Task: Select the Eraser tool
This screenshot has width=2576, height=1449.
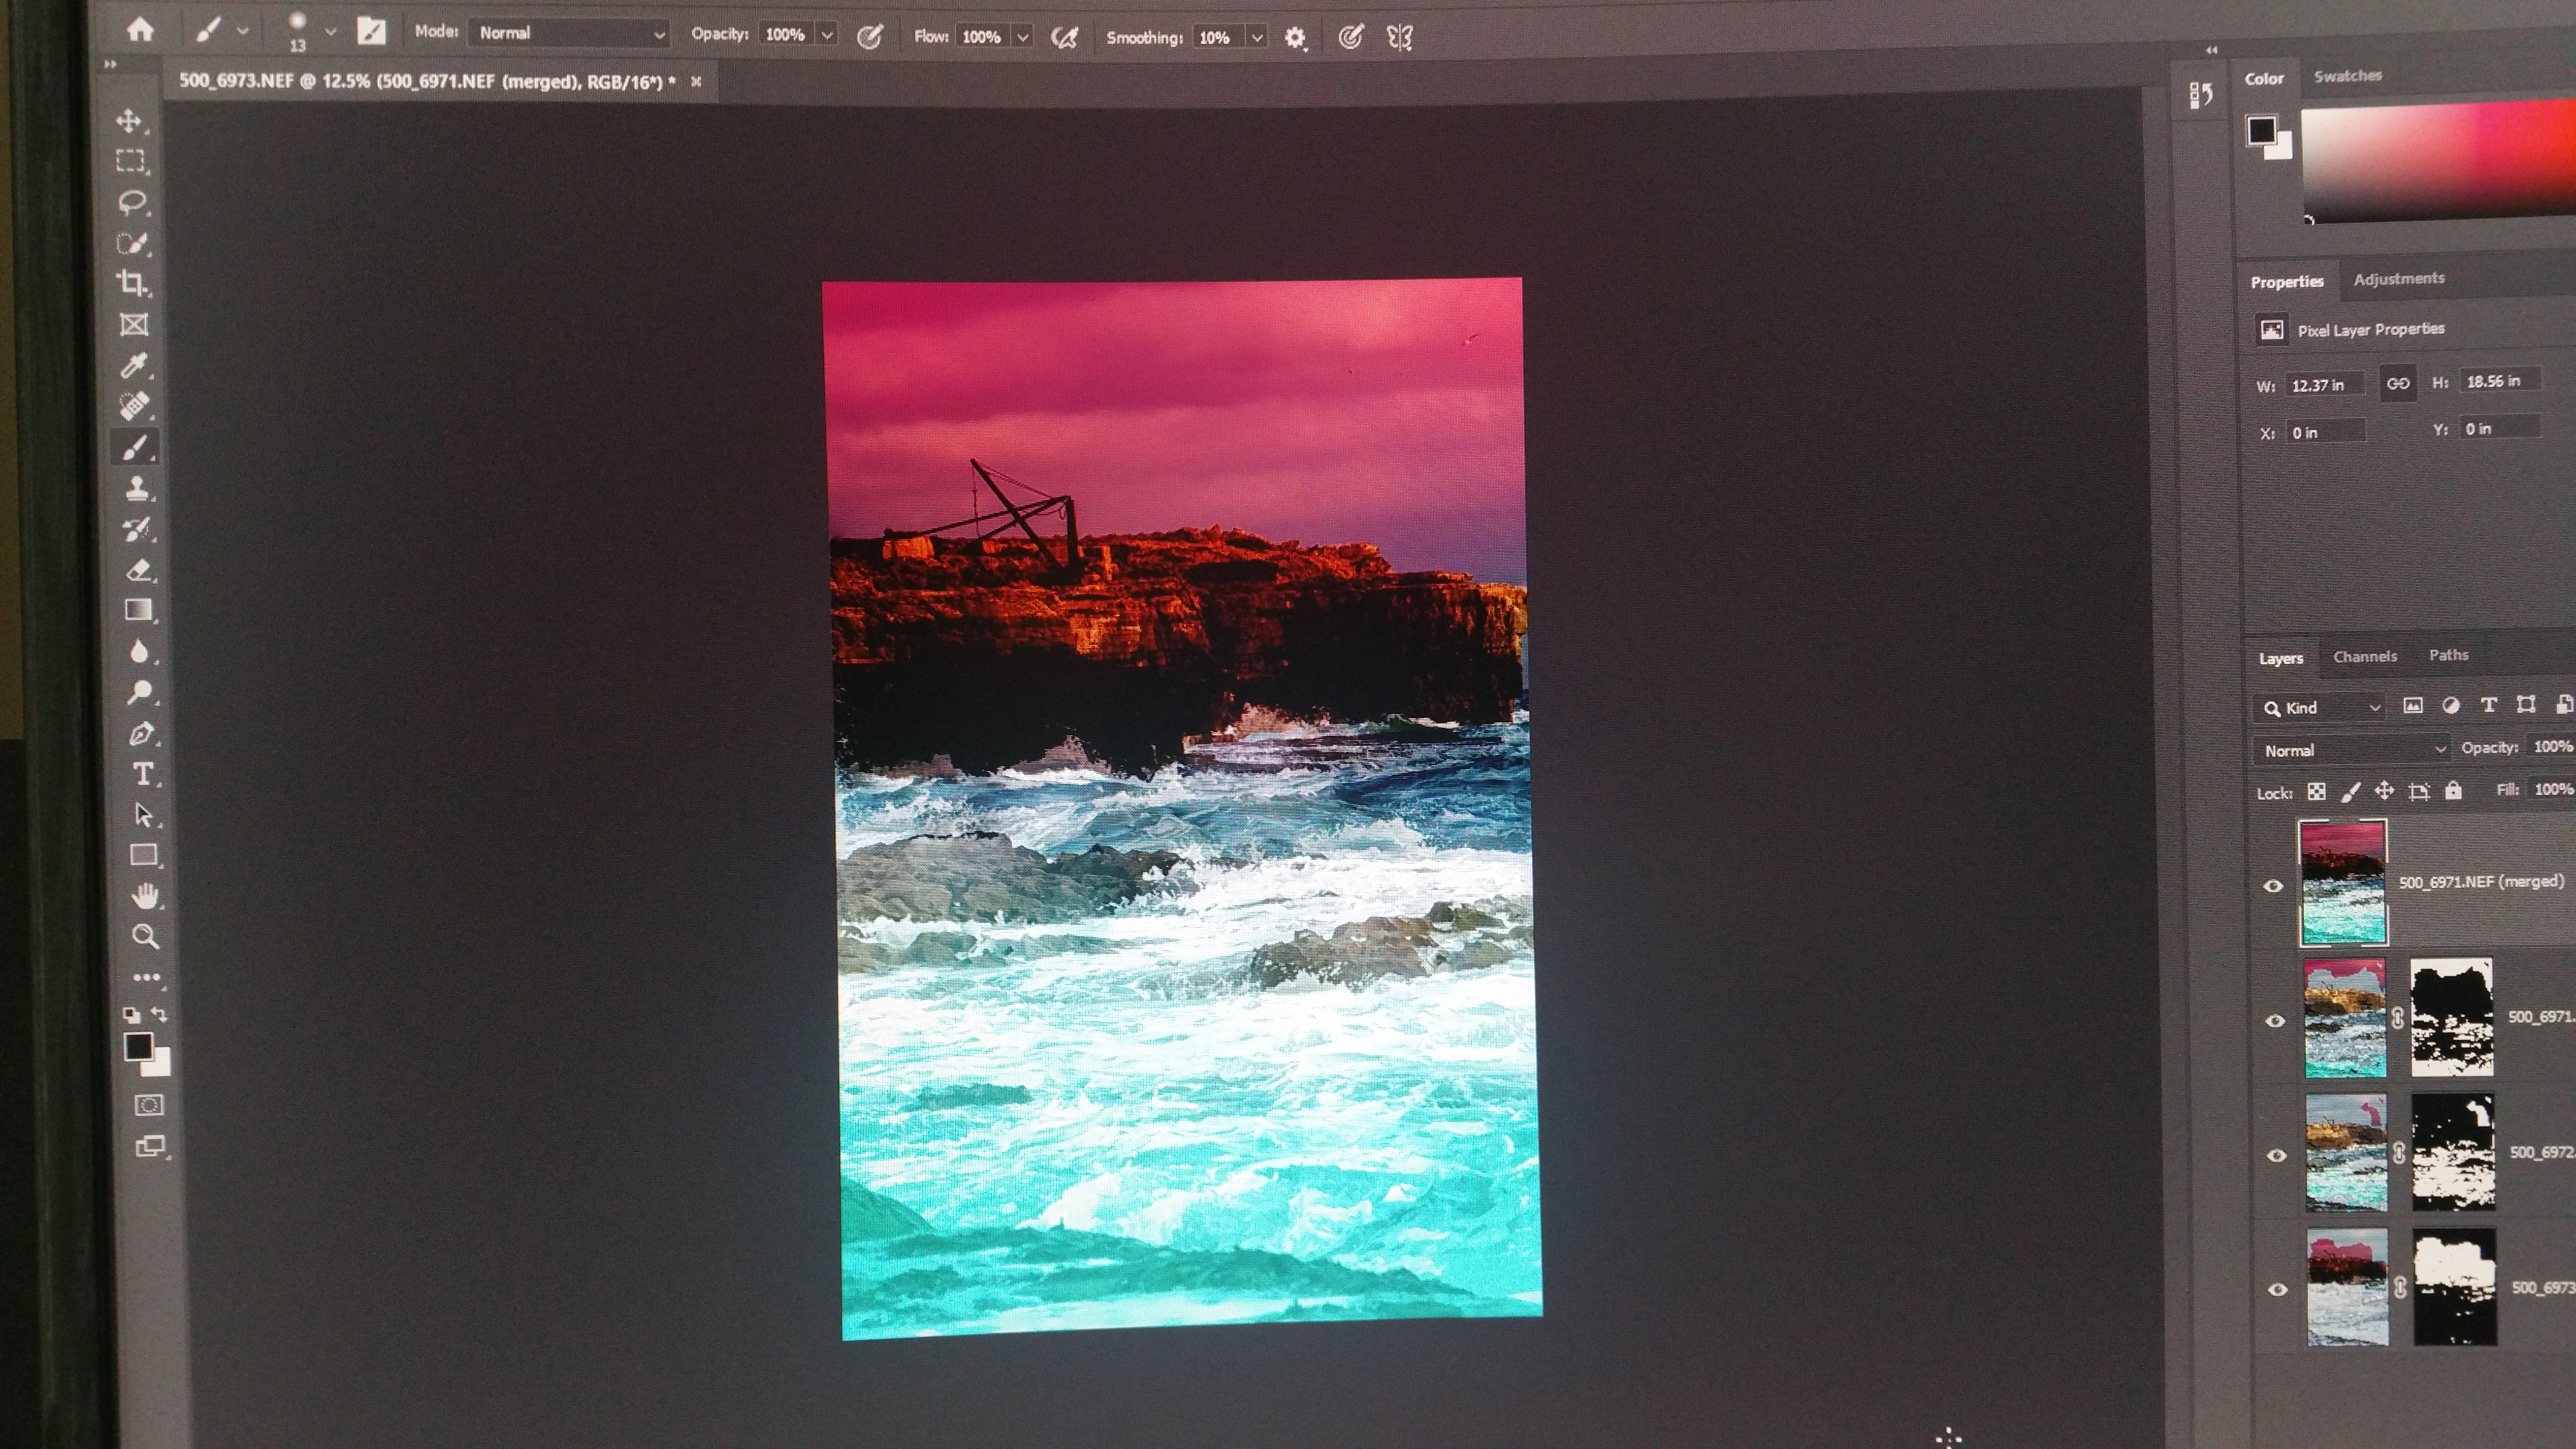Action: coord(139,571)
